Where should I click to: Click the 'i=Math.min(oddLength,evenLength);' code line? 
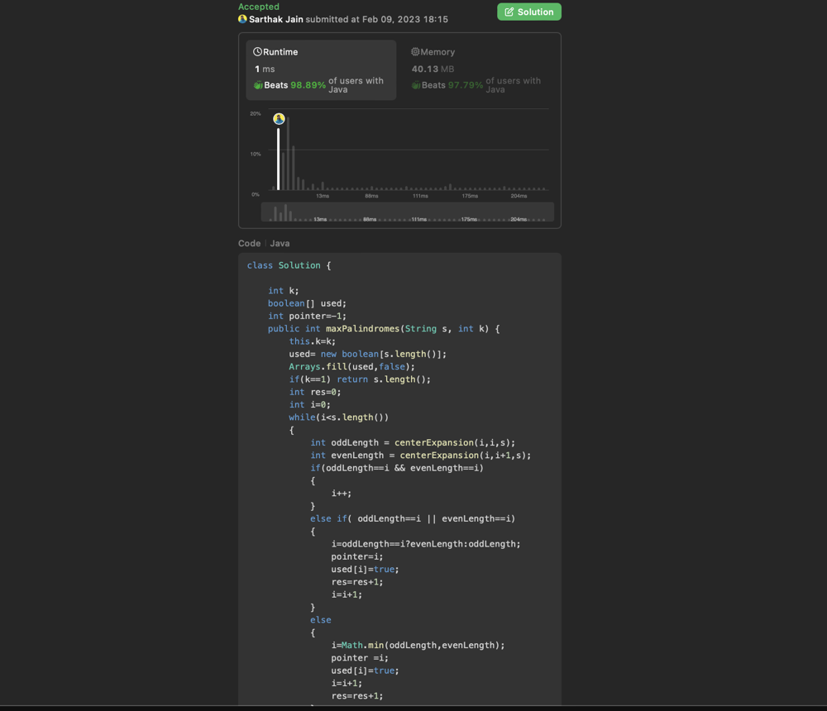click(x=418, y=645)
